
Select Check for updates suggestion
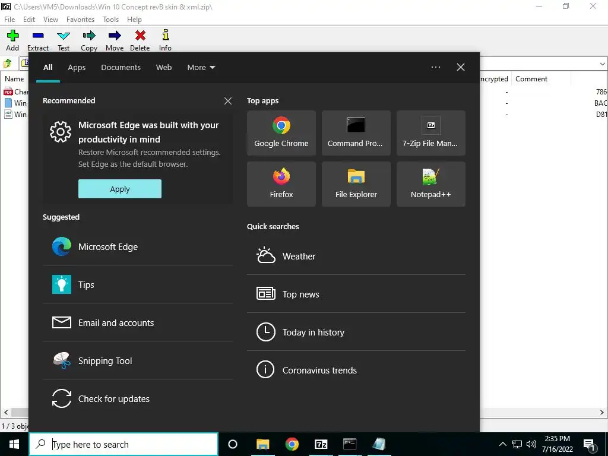point(138,398)
